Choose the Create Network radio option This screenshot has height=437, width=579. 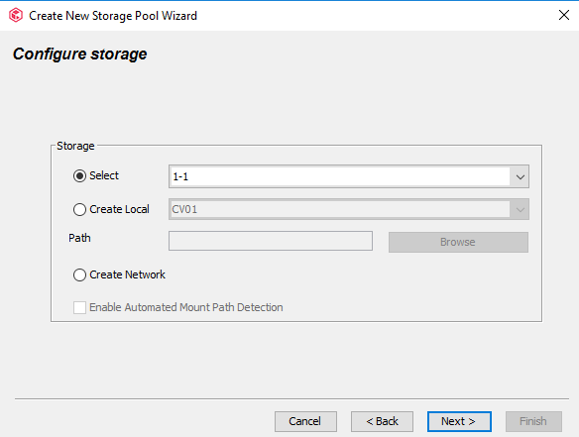click(x=79, y=274)
